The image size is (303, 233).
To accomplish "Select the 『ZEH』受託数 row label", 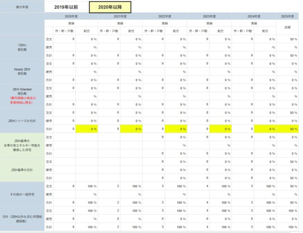I will (x=22, y=47).
